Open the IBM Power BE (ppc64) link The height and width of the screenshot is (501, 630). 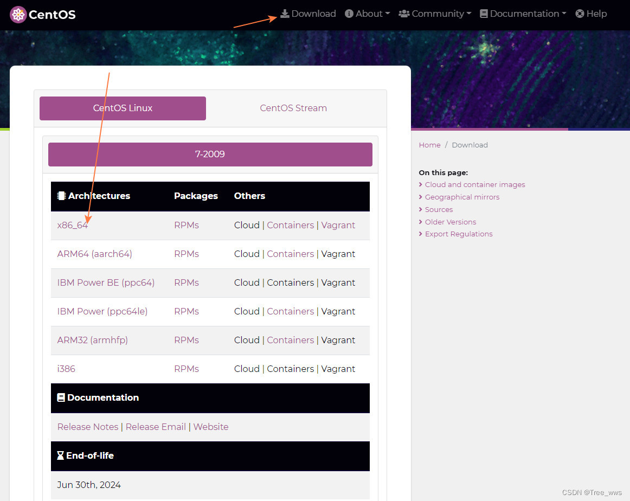(106, 282)
